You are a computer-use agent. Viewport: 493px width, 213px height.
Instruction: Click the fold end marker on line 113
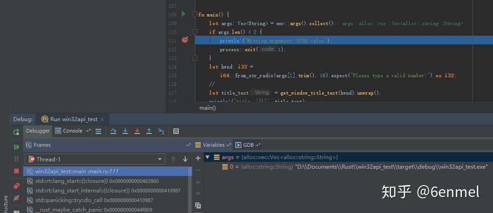(x=195, y=58)
